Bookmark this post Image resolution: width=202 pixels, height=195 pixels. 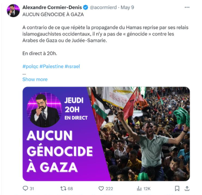(x=177, y=188)
